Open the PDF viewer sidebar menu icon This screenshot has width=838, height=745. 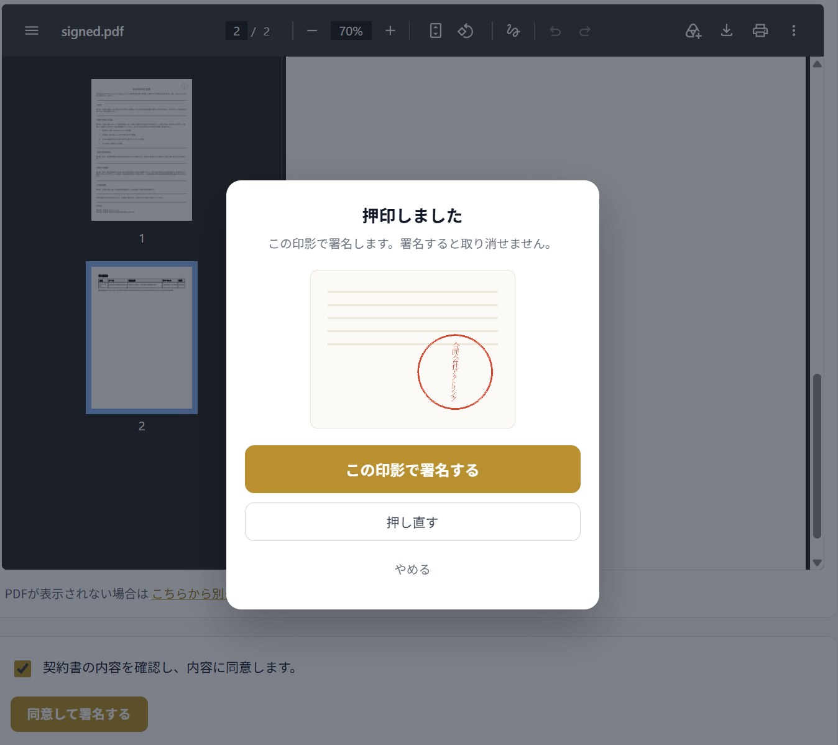(x=32, y=30)
